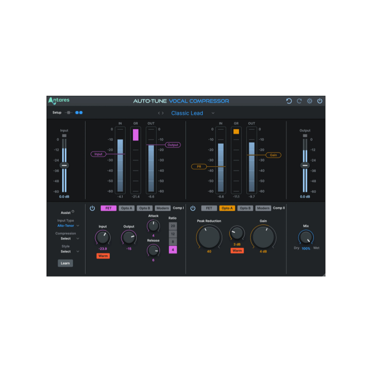Open the Compression Select dropdown

[x=66, y=238]
